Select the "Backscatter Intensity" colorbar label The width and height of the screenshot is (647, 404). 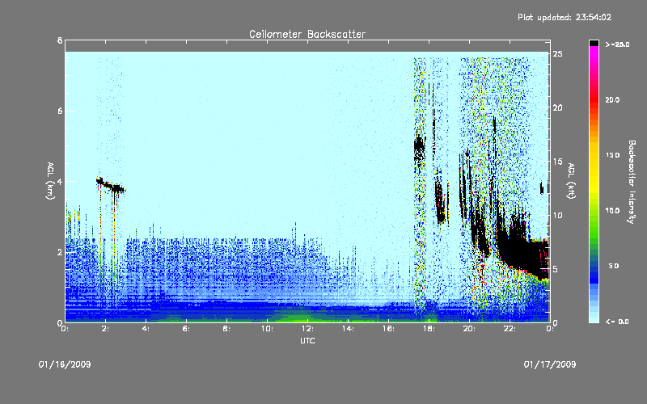[x=632, y=182]
